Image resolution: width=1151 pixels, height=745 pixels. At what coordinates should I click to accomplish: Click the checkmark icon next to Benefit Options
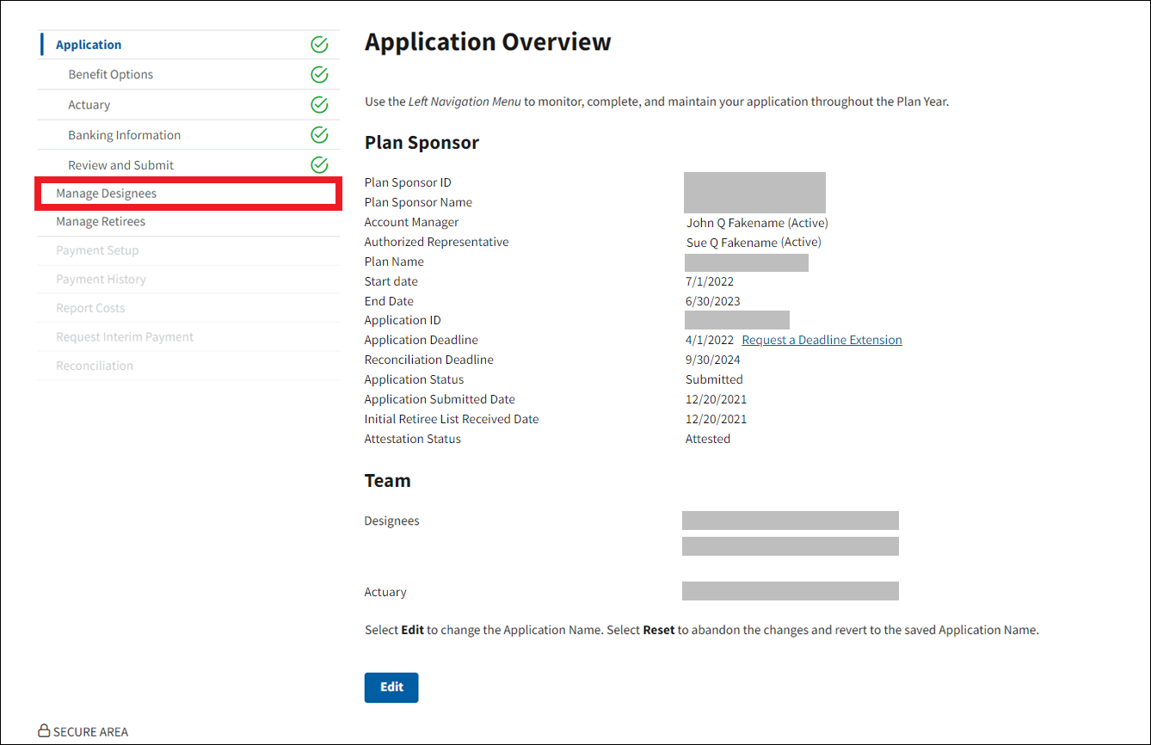[x=319, y=75]
